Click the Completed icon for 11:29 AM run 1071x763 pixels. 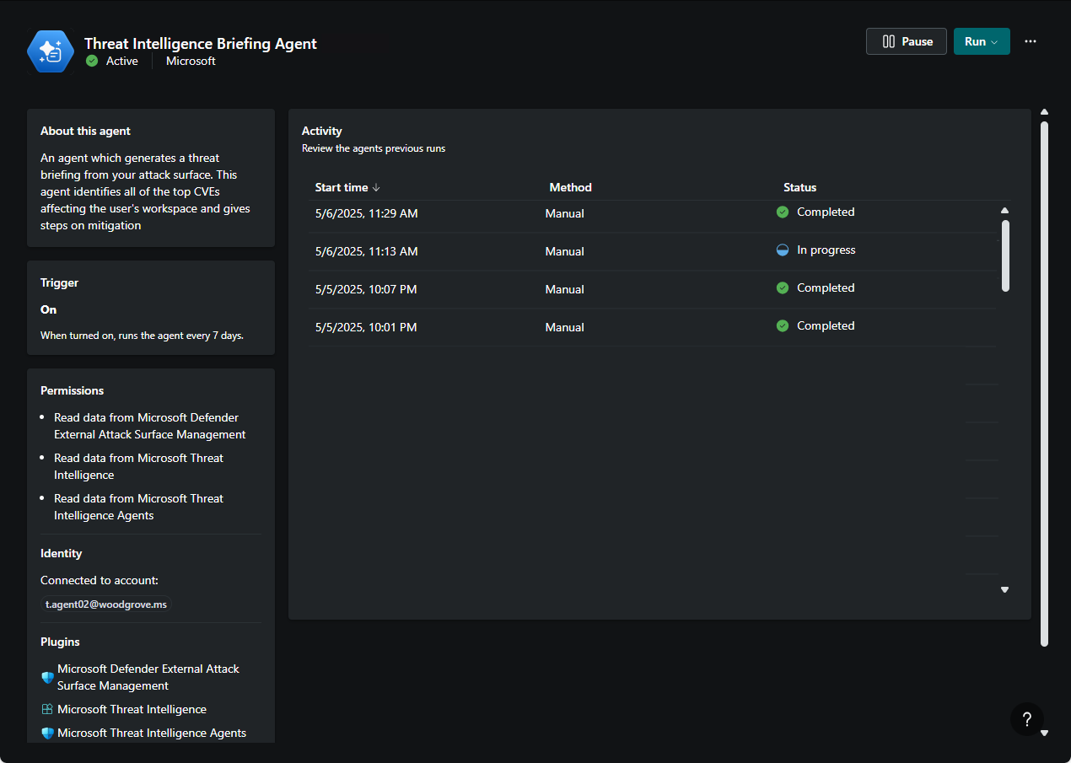coord(783,212)
